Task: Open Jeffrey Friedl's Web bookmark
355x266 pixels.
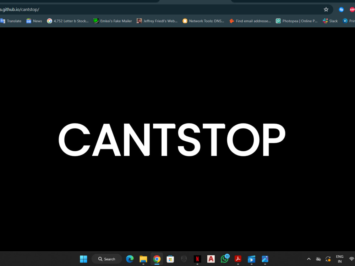Action: pos(157,21)
